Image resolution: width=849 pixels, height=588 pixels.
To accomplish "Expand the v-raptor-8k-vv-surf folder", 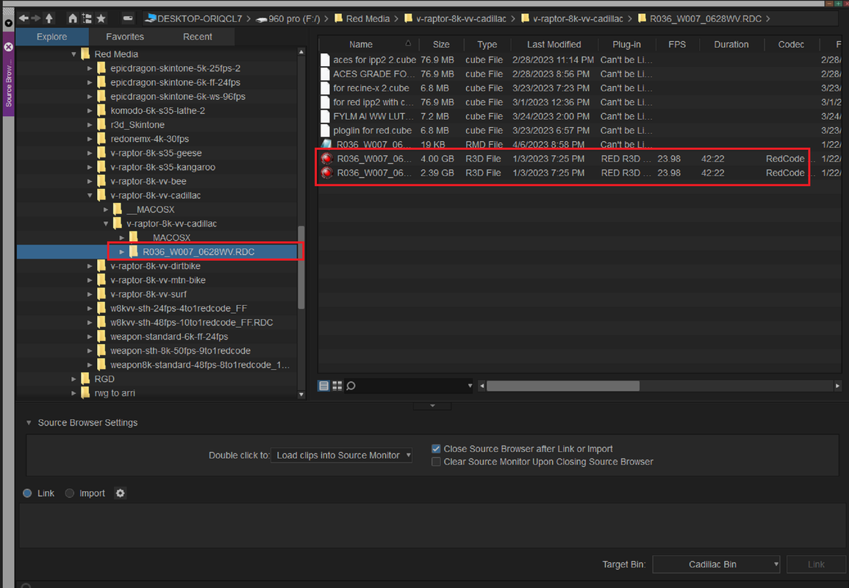I will pyautogui.click(x=90, y=294).
